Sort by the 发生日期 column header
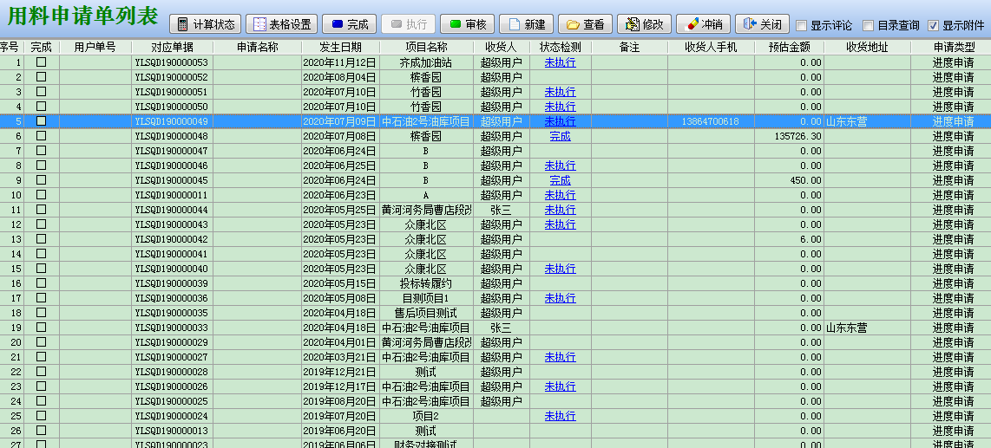 (340, 47)
